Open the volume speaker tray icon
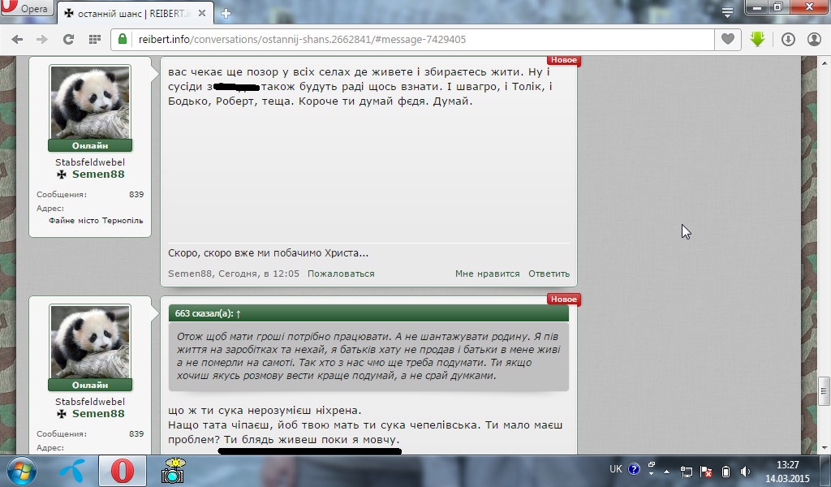This screenshot has height=487, width=831. (x=746, y=471)
